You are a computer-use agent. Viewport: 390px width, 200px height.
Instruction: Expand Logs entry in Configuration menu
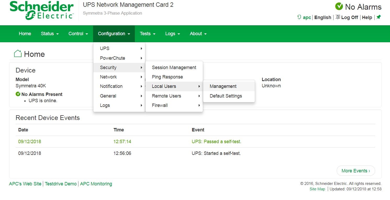(119, 105)
